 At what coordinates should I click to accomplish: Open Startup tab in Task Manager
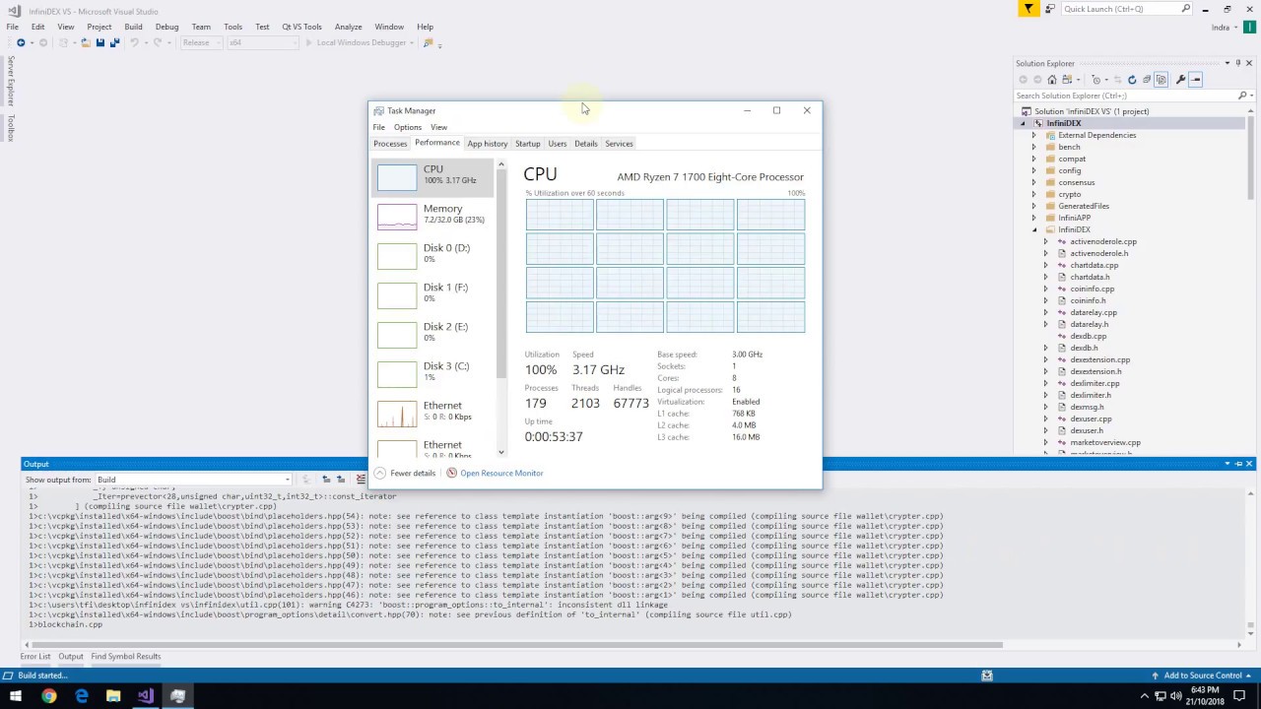(527, 144)
